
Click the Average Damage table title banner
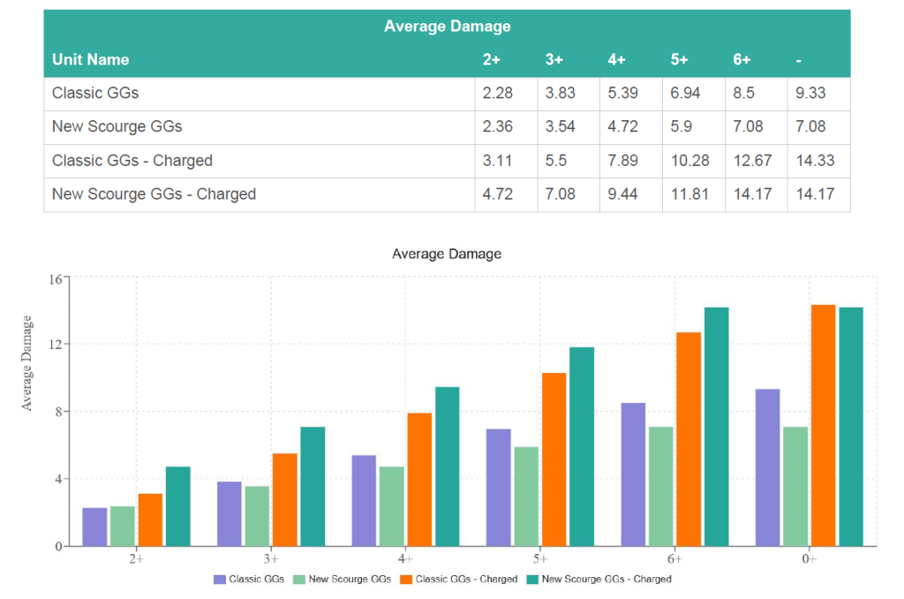447,27
